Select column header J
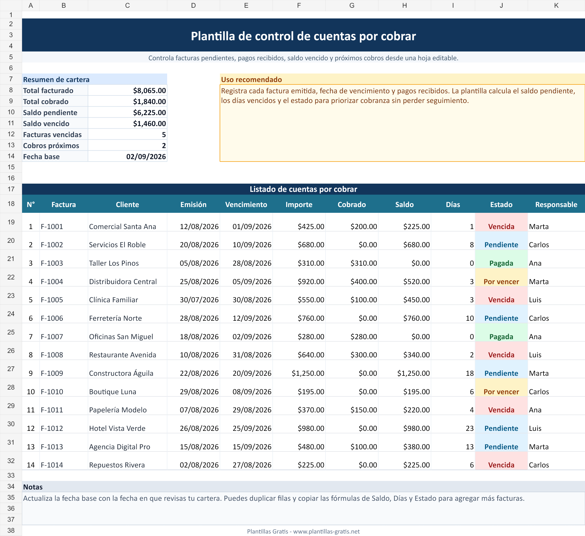The width and height of the screenshot is (585, 536). pyautogui.click(x=501, y=6)
